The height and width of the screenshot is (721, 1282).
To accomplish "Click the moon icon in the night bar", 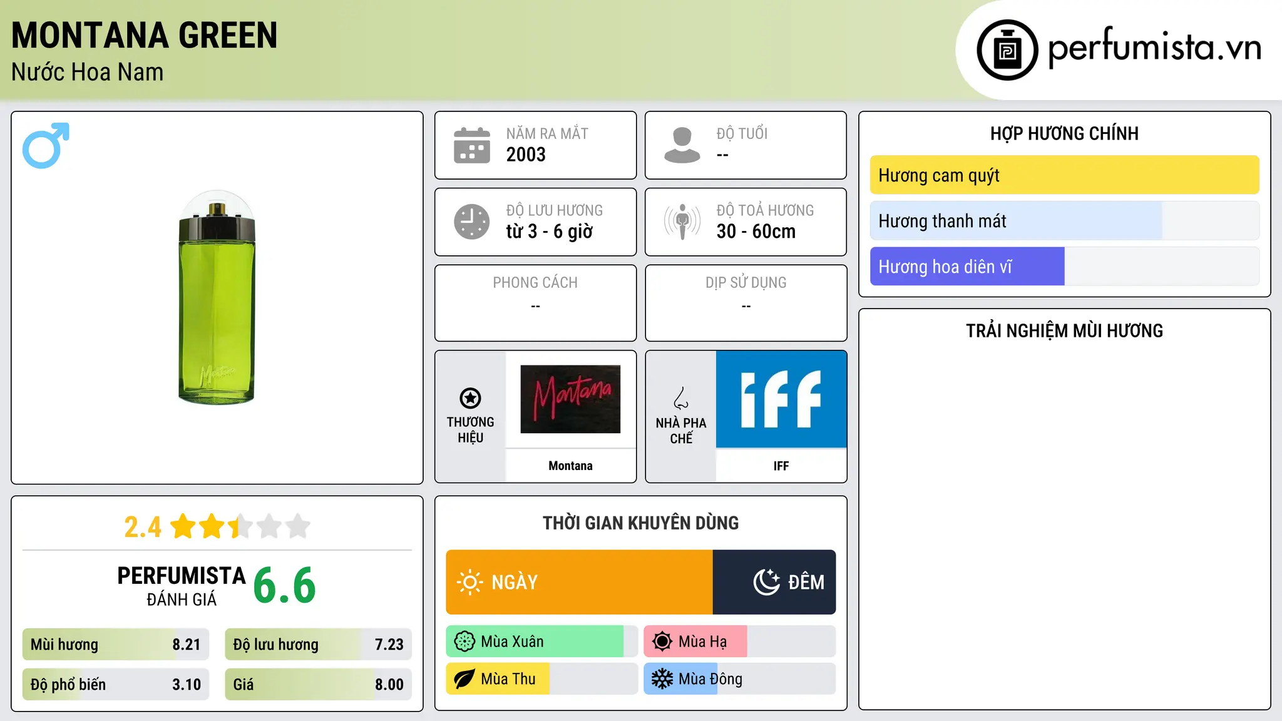I will pyautogui.click(x=766, y=582).
